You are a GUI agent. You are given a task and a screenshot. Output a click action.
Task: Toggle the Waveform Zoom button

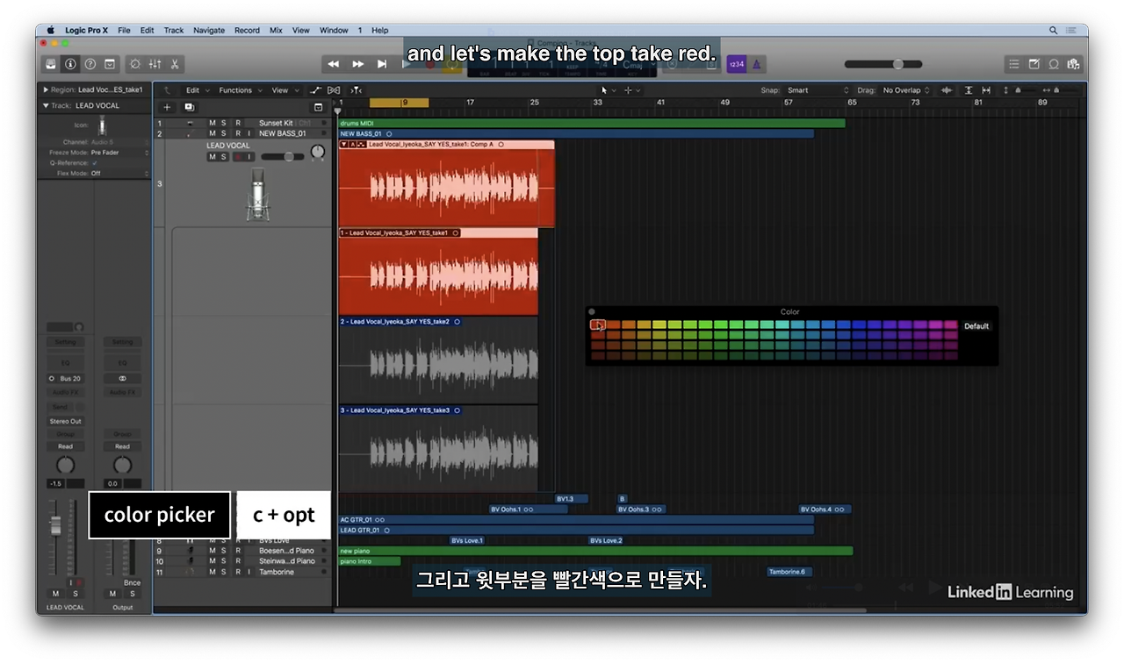pyautogui.click(x=947, y=90)
